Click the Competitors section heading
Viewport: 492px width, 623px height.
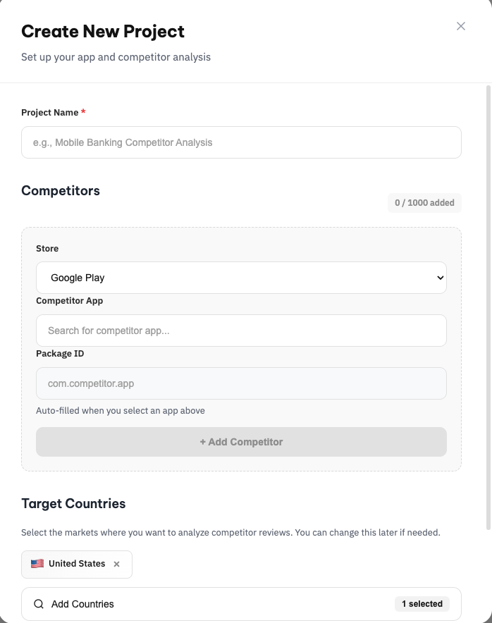coord(61,191)
